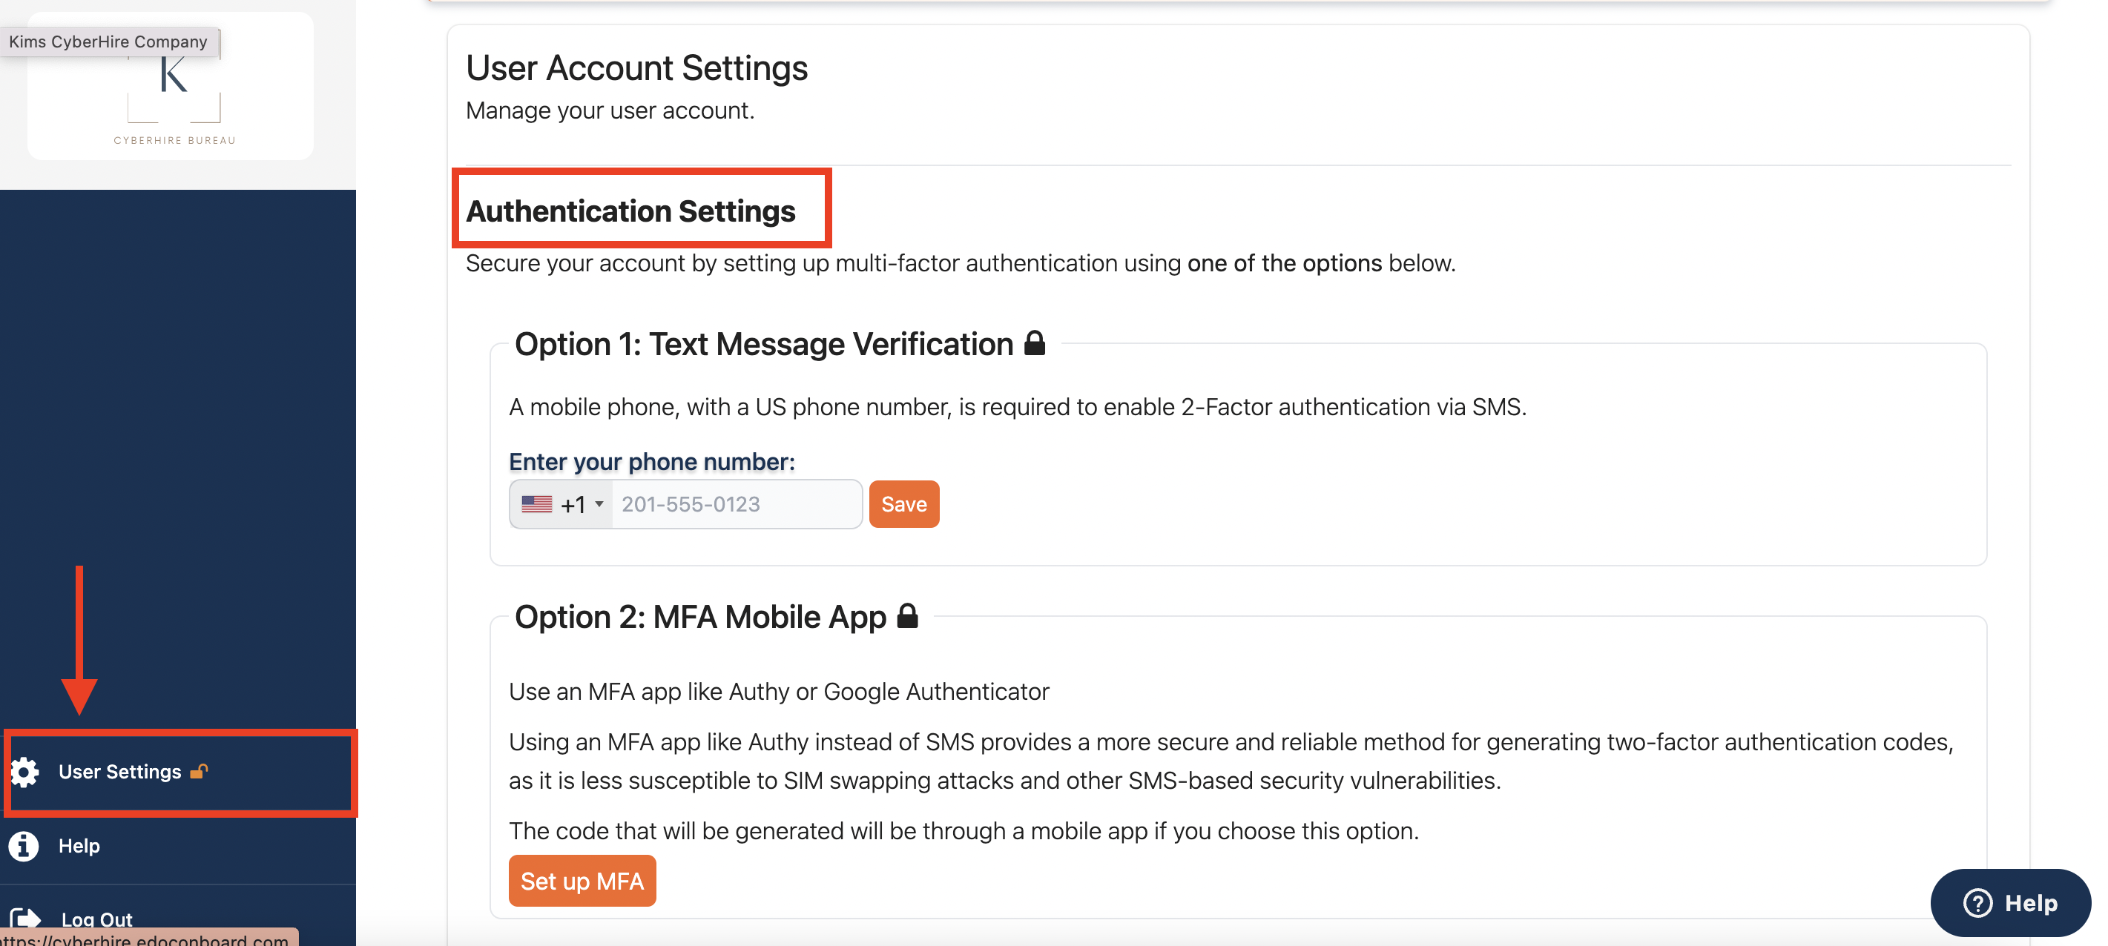This screenshot has width=2108, height=946.
Task: Click the Option 1: Text Message Verification heading
Action: pos(763,344)
